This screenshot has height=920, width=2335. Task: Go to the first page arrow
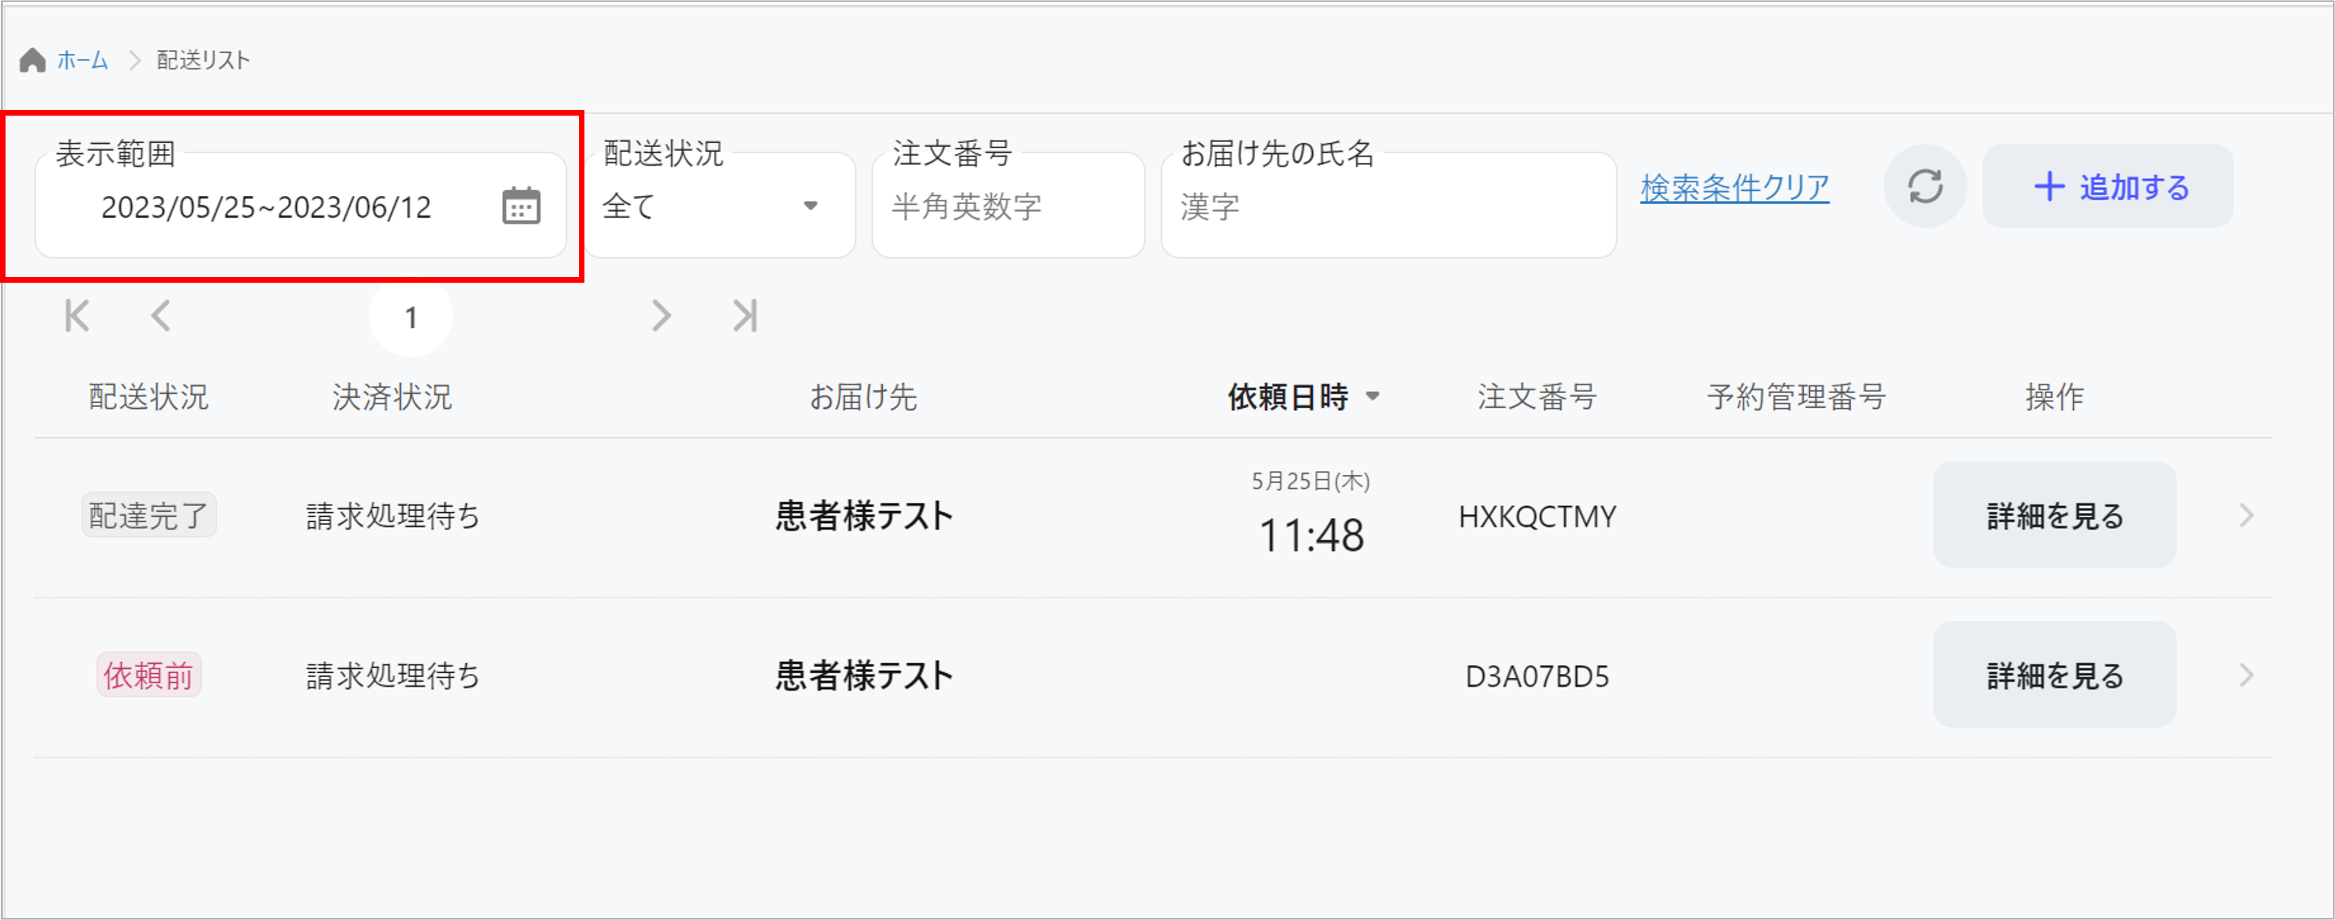(x=78, y=316)
